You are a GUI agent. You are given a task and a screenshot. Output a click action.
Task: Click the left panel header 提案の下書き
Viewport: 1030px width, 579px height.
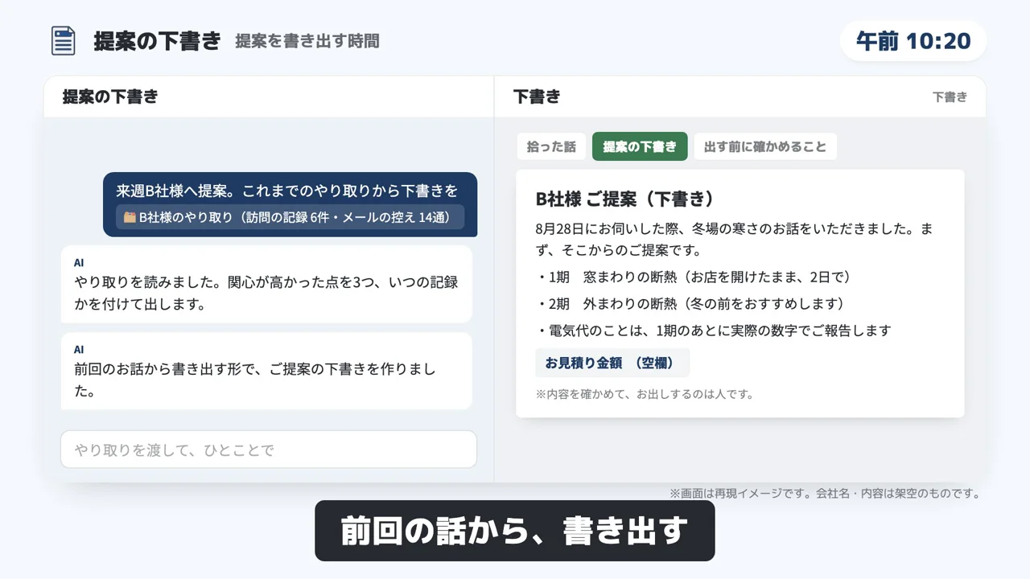click(110, 96)
